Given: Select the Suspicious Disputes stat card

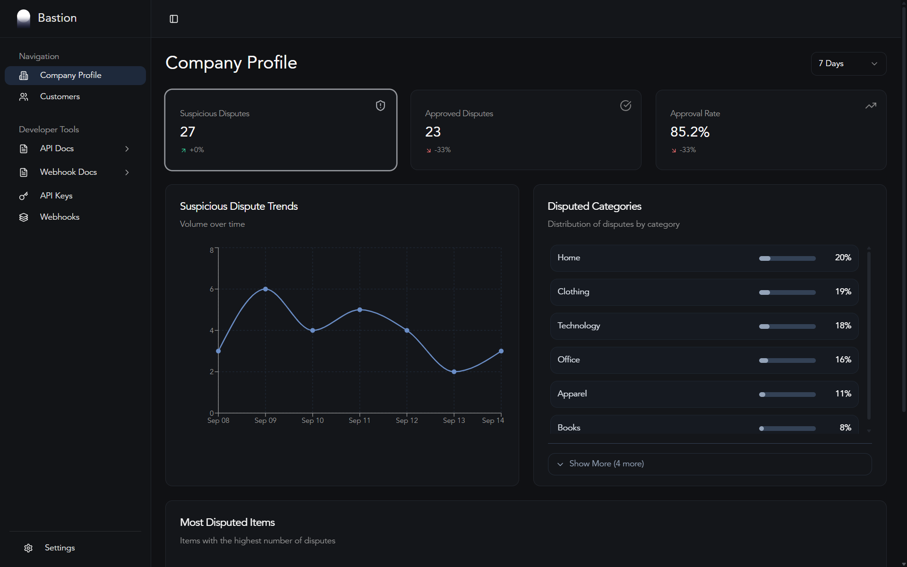Looking at the screenshot, I should point(281,130).
